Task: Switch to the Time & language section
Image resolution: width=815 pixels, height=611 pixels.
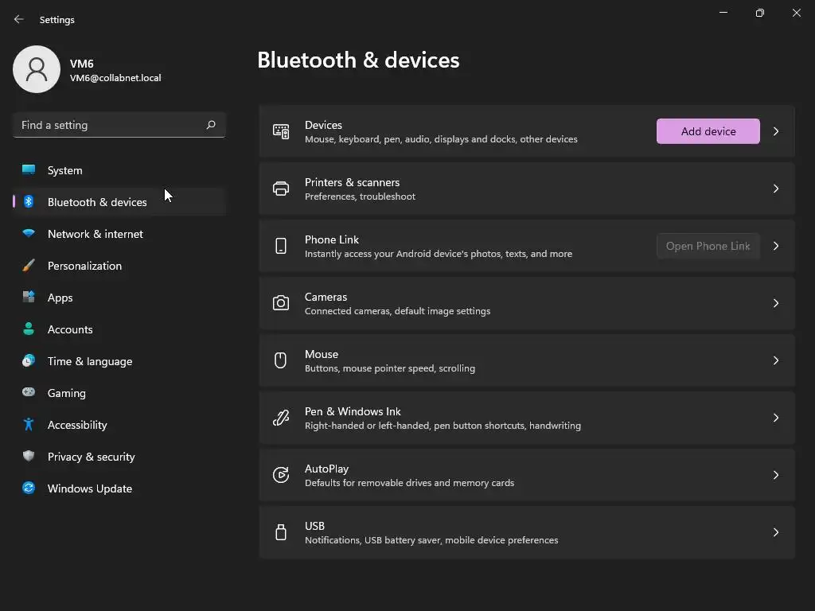Action: 90,361
